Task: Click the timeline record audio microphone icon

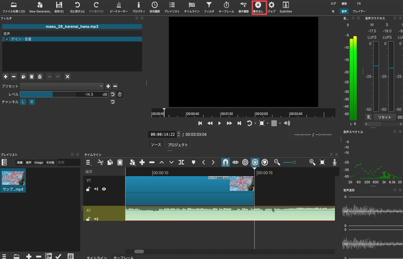Action: tap(336, 162)
